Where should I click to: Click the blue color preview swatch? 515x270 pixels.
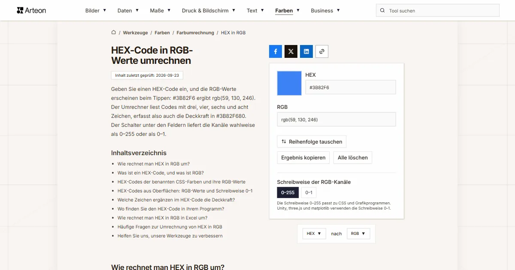click(x=289, y=83)
